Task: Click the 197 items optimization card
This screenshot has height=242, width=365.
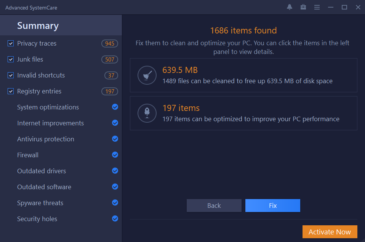Action: [243, 113]
